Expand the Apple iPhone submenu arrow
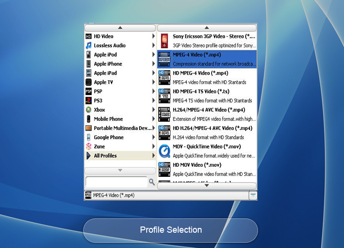Viewport: 344px width, 248px height. (x=153, y=64)
